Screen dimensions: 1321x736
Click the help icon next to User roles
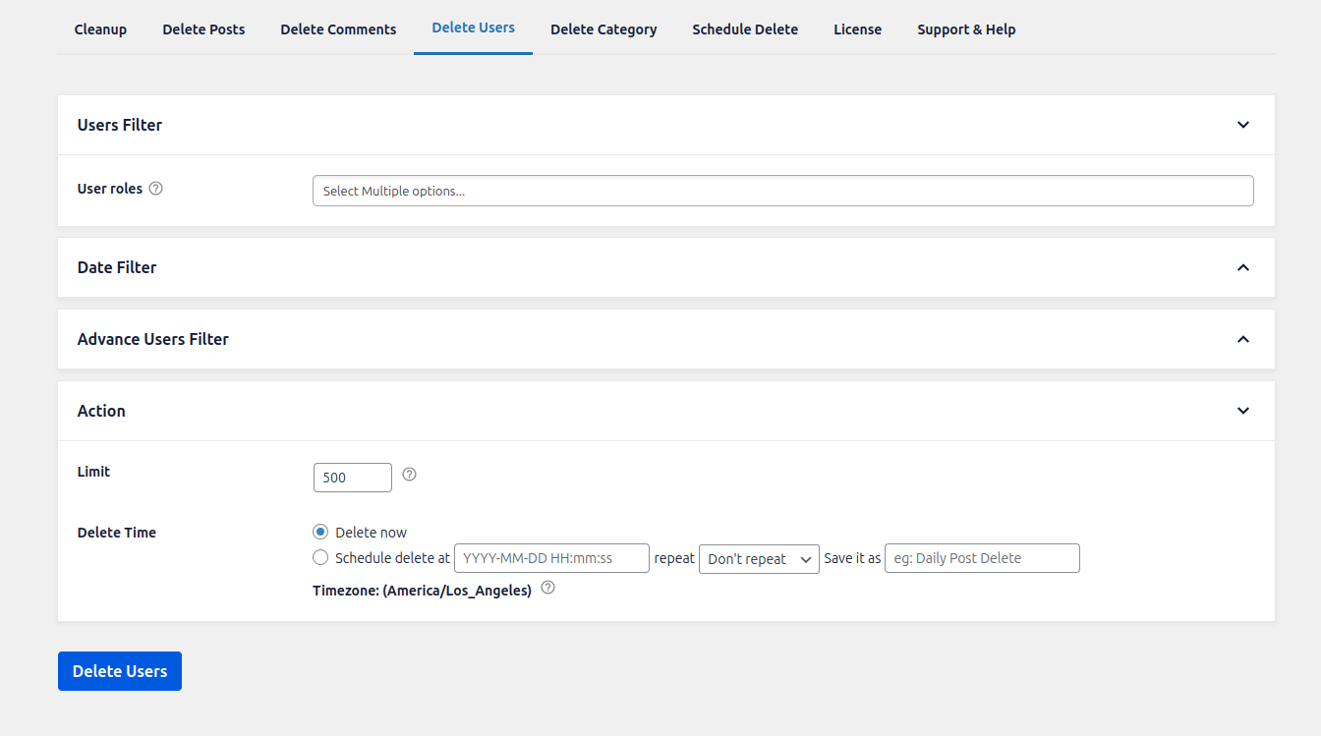click(155, 189)
